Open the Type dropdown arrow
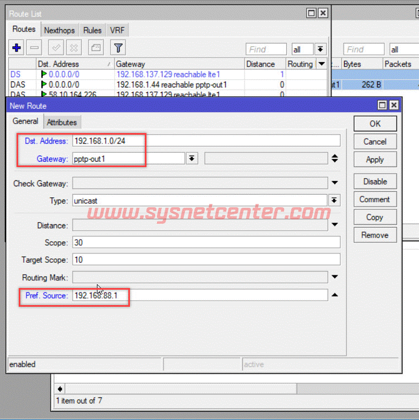Screen dimensions: 419x420 click(334, 200)
